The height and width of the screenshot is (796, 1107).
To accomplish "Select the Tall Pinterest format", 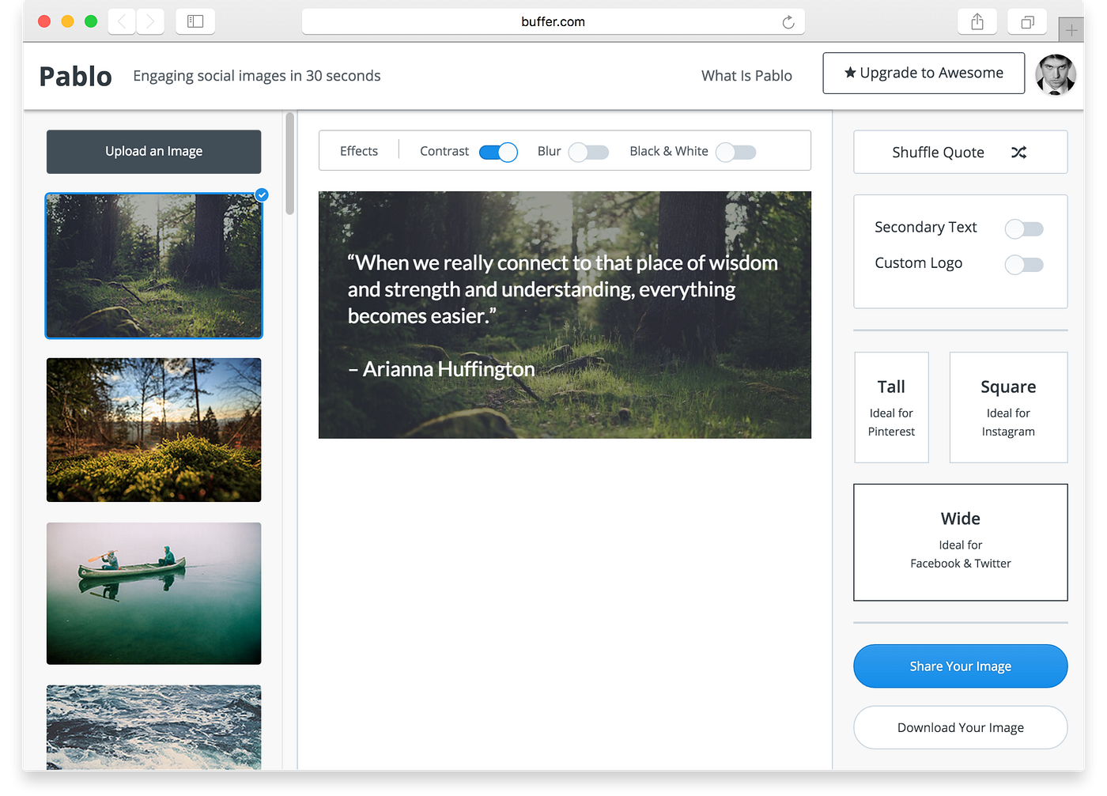I will point(891,407).
